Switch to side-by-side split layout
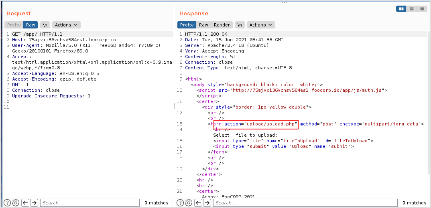 coord(401,9)
